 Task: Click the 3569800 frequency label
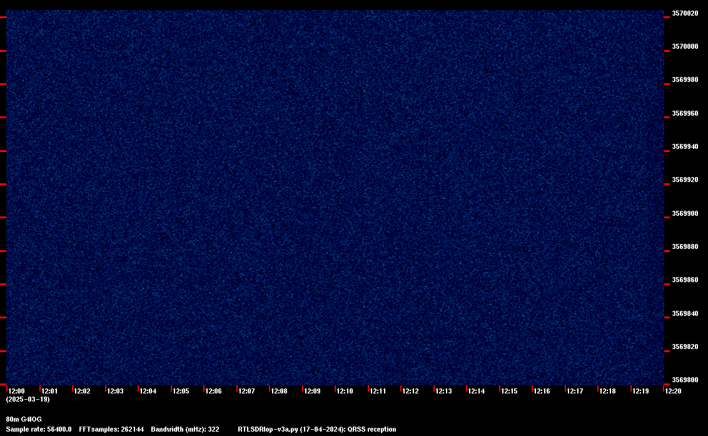pyautogui.click(x=685, y=380)
